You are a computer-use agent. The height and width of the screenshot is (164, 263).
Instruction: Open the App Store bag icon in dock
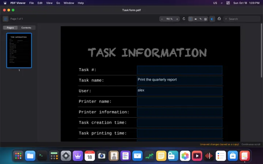(x=233, y=156)
